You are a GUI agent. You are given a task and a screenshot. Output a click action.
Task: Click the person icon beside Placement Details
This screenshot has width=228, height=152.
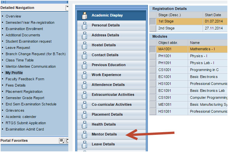click(84, 115)
